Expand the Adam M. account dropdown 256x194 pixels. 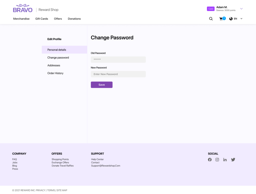coord(241,9)
